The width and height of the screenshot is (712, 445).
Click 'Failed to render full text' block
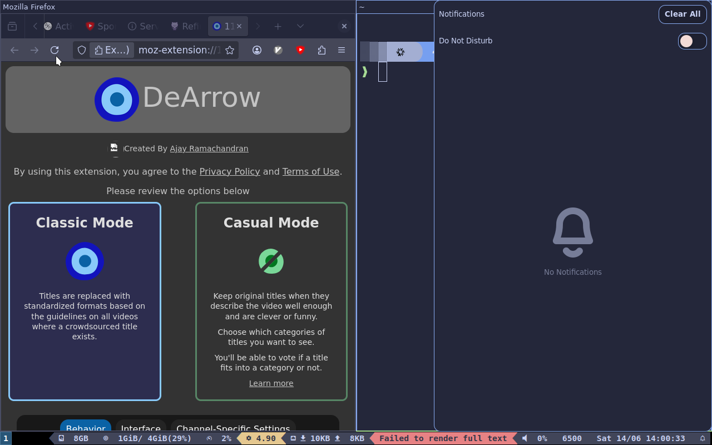click(x=443, y=438)
